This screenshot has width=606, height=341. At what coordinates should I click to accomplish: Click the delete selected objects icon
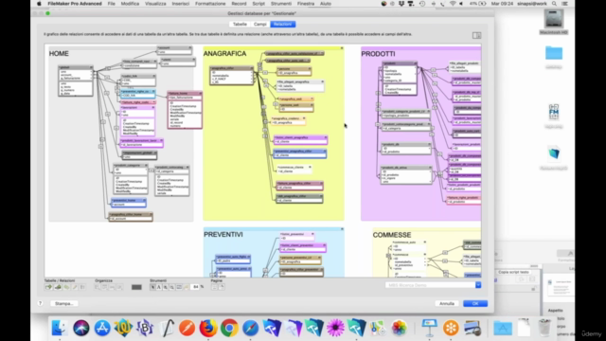pyautogui.click(x=82, y=287)
